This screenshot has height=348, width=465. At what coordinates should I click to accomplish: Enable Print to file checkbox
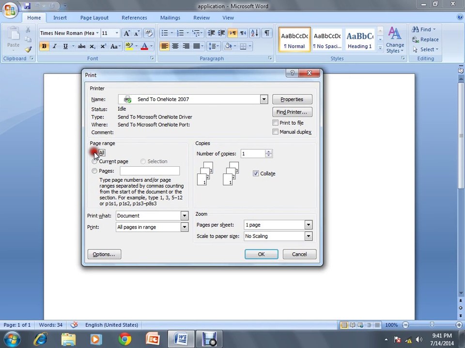[275, 122]
